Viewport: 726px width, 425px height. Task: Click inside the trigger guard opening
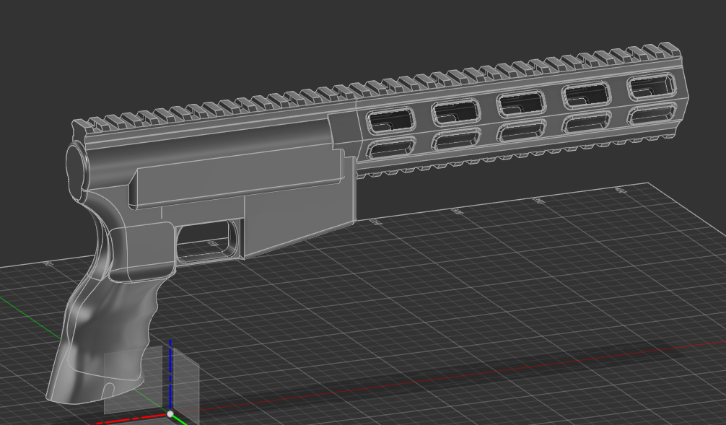(206, 240)
